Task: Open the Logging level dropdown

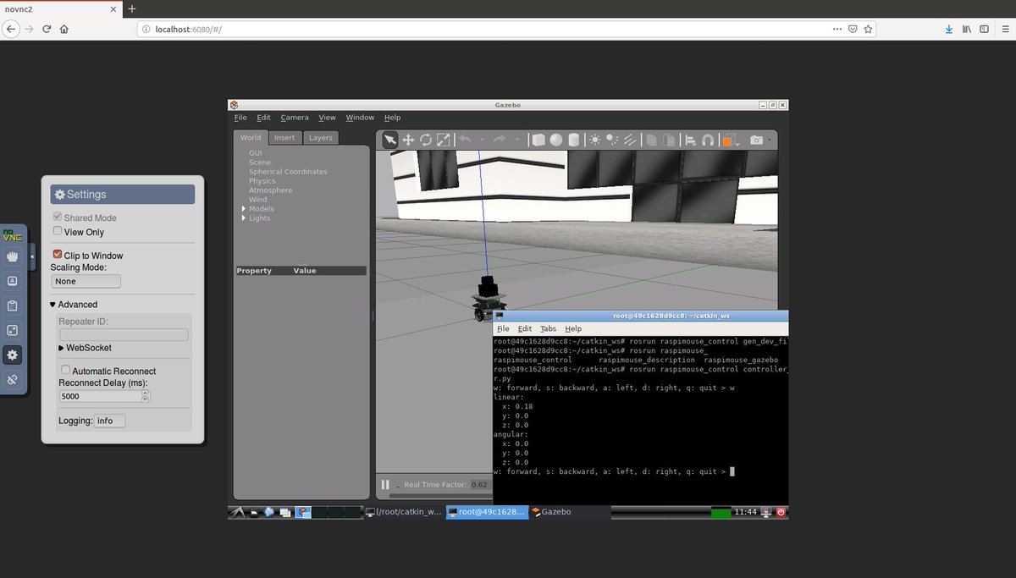Action: tap(109, 421)
